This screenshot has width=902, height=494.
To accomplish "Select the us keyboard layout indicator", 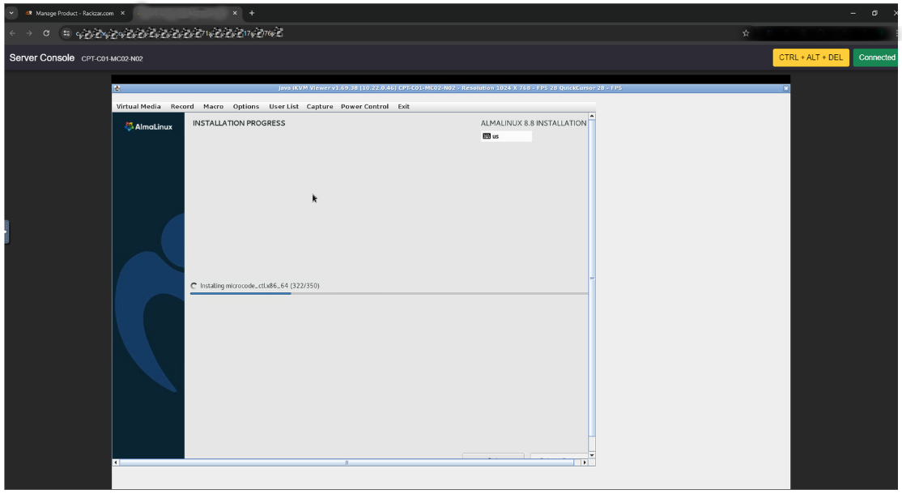I will pos(506,136).
